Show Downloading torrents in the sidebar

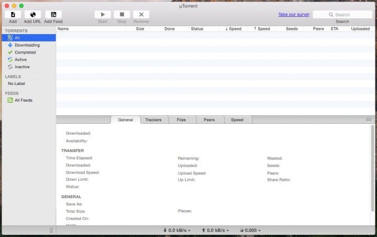(x=29, y=45)
